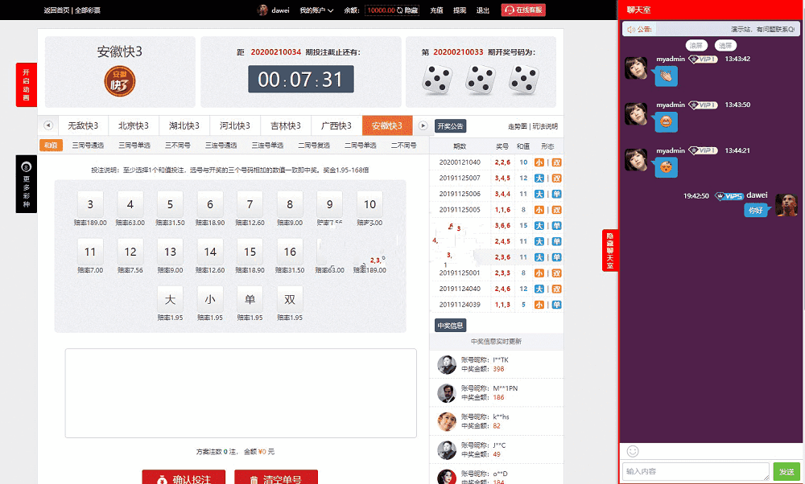Click the 在线客服 customer service button
The height and width of the screenshot is (484, 805).
(523, 10)
